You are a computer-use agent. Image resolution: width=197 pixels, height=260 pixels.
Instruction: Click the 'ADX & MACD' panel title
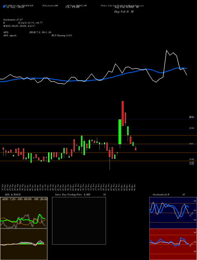coord(13,195)
